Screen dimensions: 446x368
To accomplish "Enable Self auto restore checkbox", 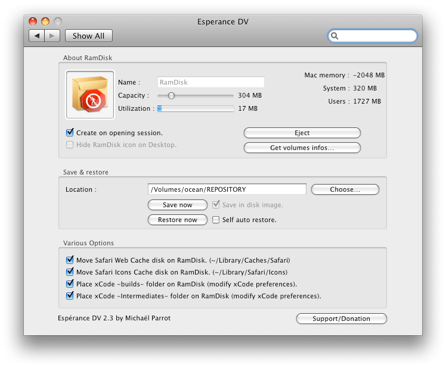I will pos(216,220).
